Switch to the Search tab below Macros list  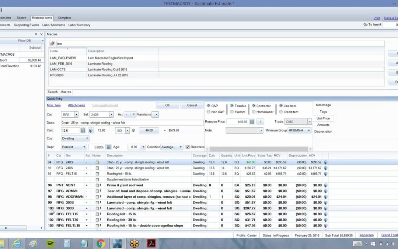pos(53,92)
